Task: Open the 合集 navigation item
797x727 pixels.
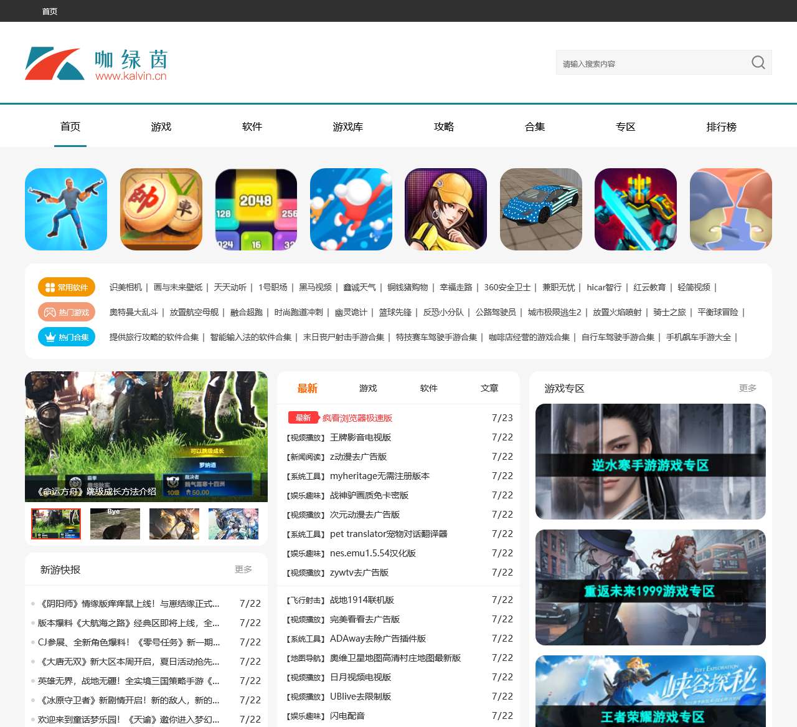Action: point(535,126)
